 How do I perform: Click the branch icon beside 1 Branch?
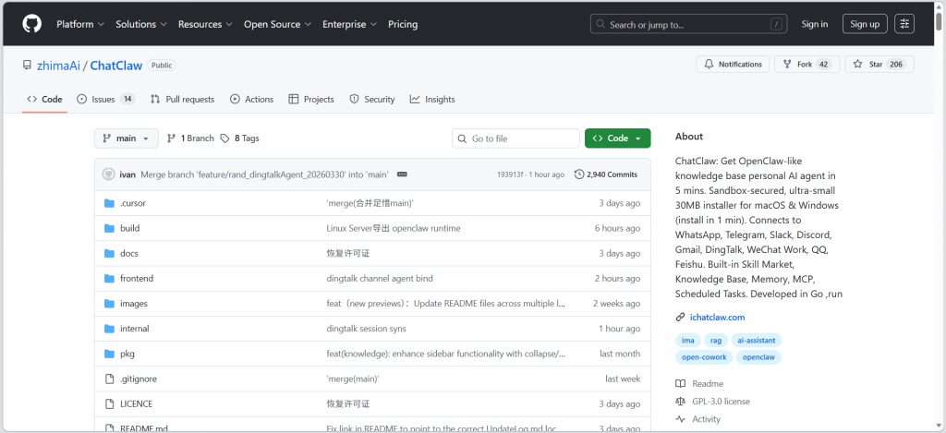point(171,138)
